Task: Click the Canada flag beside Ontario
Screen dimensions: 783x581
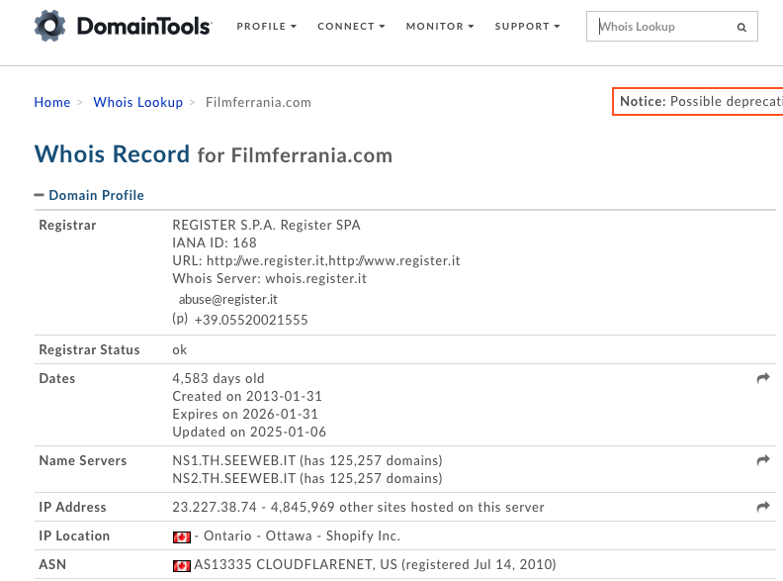Action: 182,537
